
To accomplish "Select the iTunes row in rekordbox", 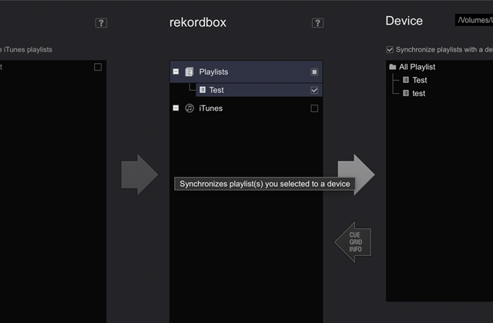I will coord(246,108).
